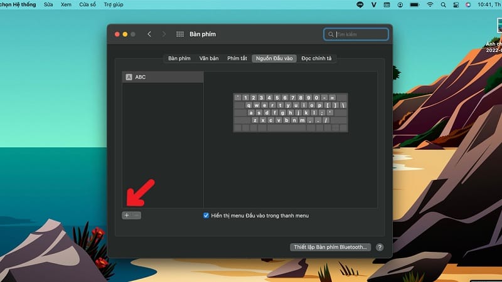Click the plus button to add input source
Screen dimensions: 502x282
tap(126, 215)
